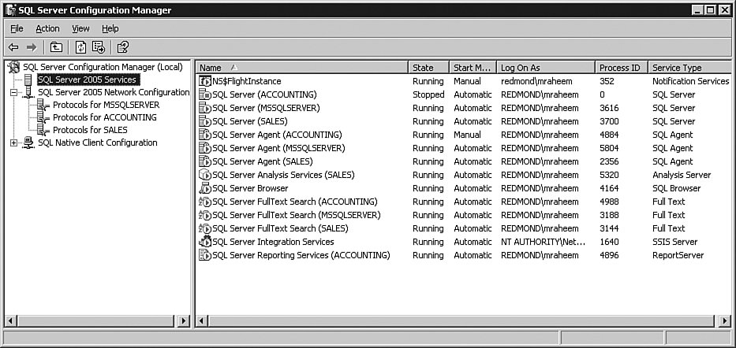This screenshot has width=736, height=348.
Task: Open the Action menu
Action: tap(47, 28)
